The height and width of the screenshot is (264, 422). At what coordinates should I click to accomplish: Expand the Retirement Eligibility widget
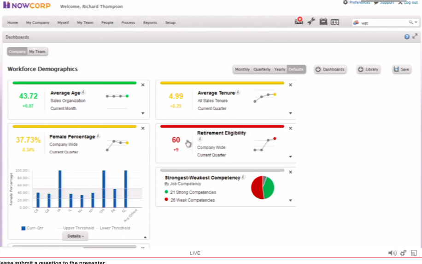(290, 157)
